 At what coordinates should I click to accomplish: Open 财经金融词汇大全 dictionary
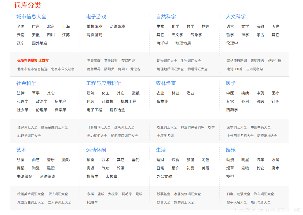coord(54,127)
